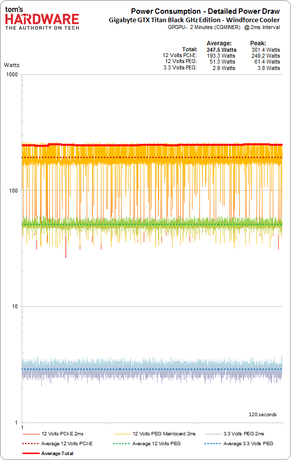Click the 'Average Total' legend entry

pyautogui.click(x=48, y=453)
